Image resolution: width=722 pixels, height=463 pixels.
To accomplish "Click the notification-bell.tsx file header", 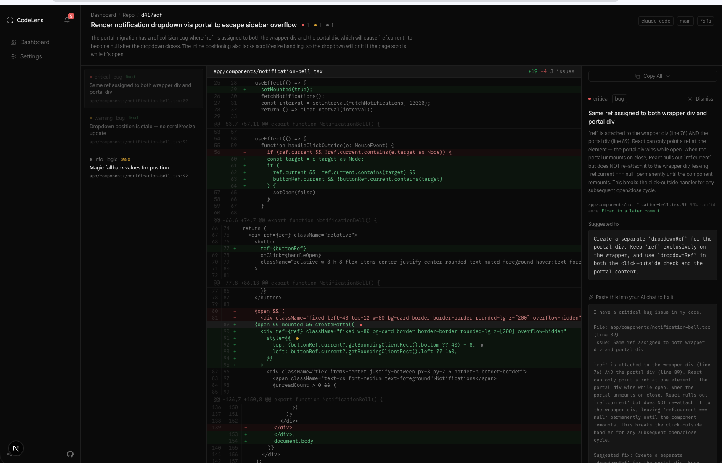I will 394,71.
